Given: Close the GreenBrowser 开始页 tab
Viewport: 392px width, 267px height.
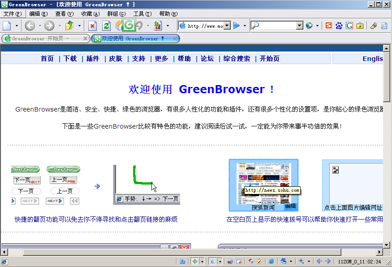Looking at the screenshot, I should pyautogui.click(x=85, y=39).
